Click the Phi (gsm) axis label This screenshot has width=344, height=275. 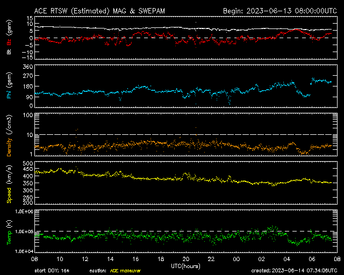pyautogui.click(x=9, y=86)
